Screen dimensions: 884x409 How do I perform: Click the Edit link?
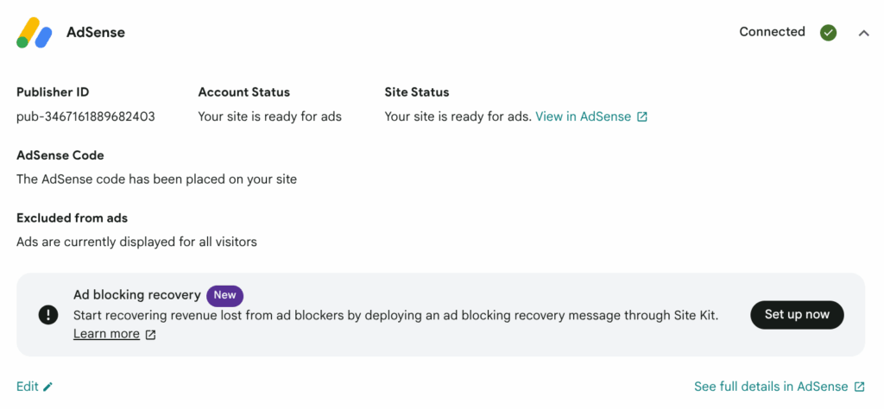28,387
